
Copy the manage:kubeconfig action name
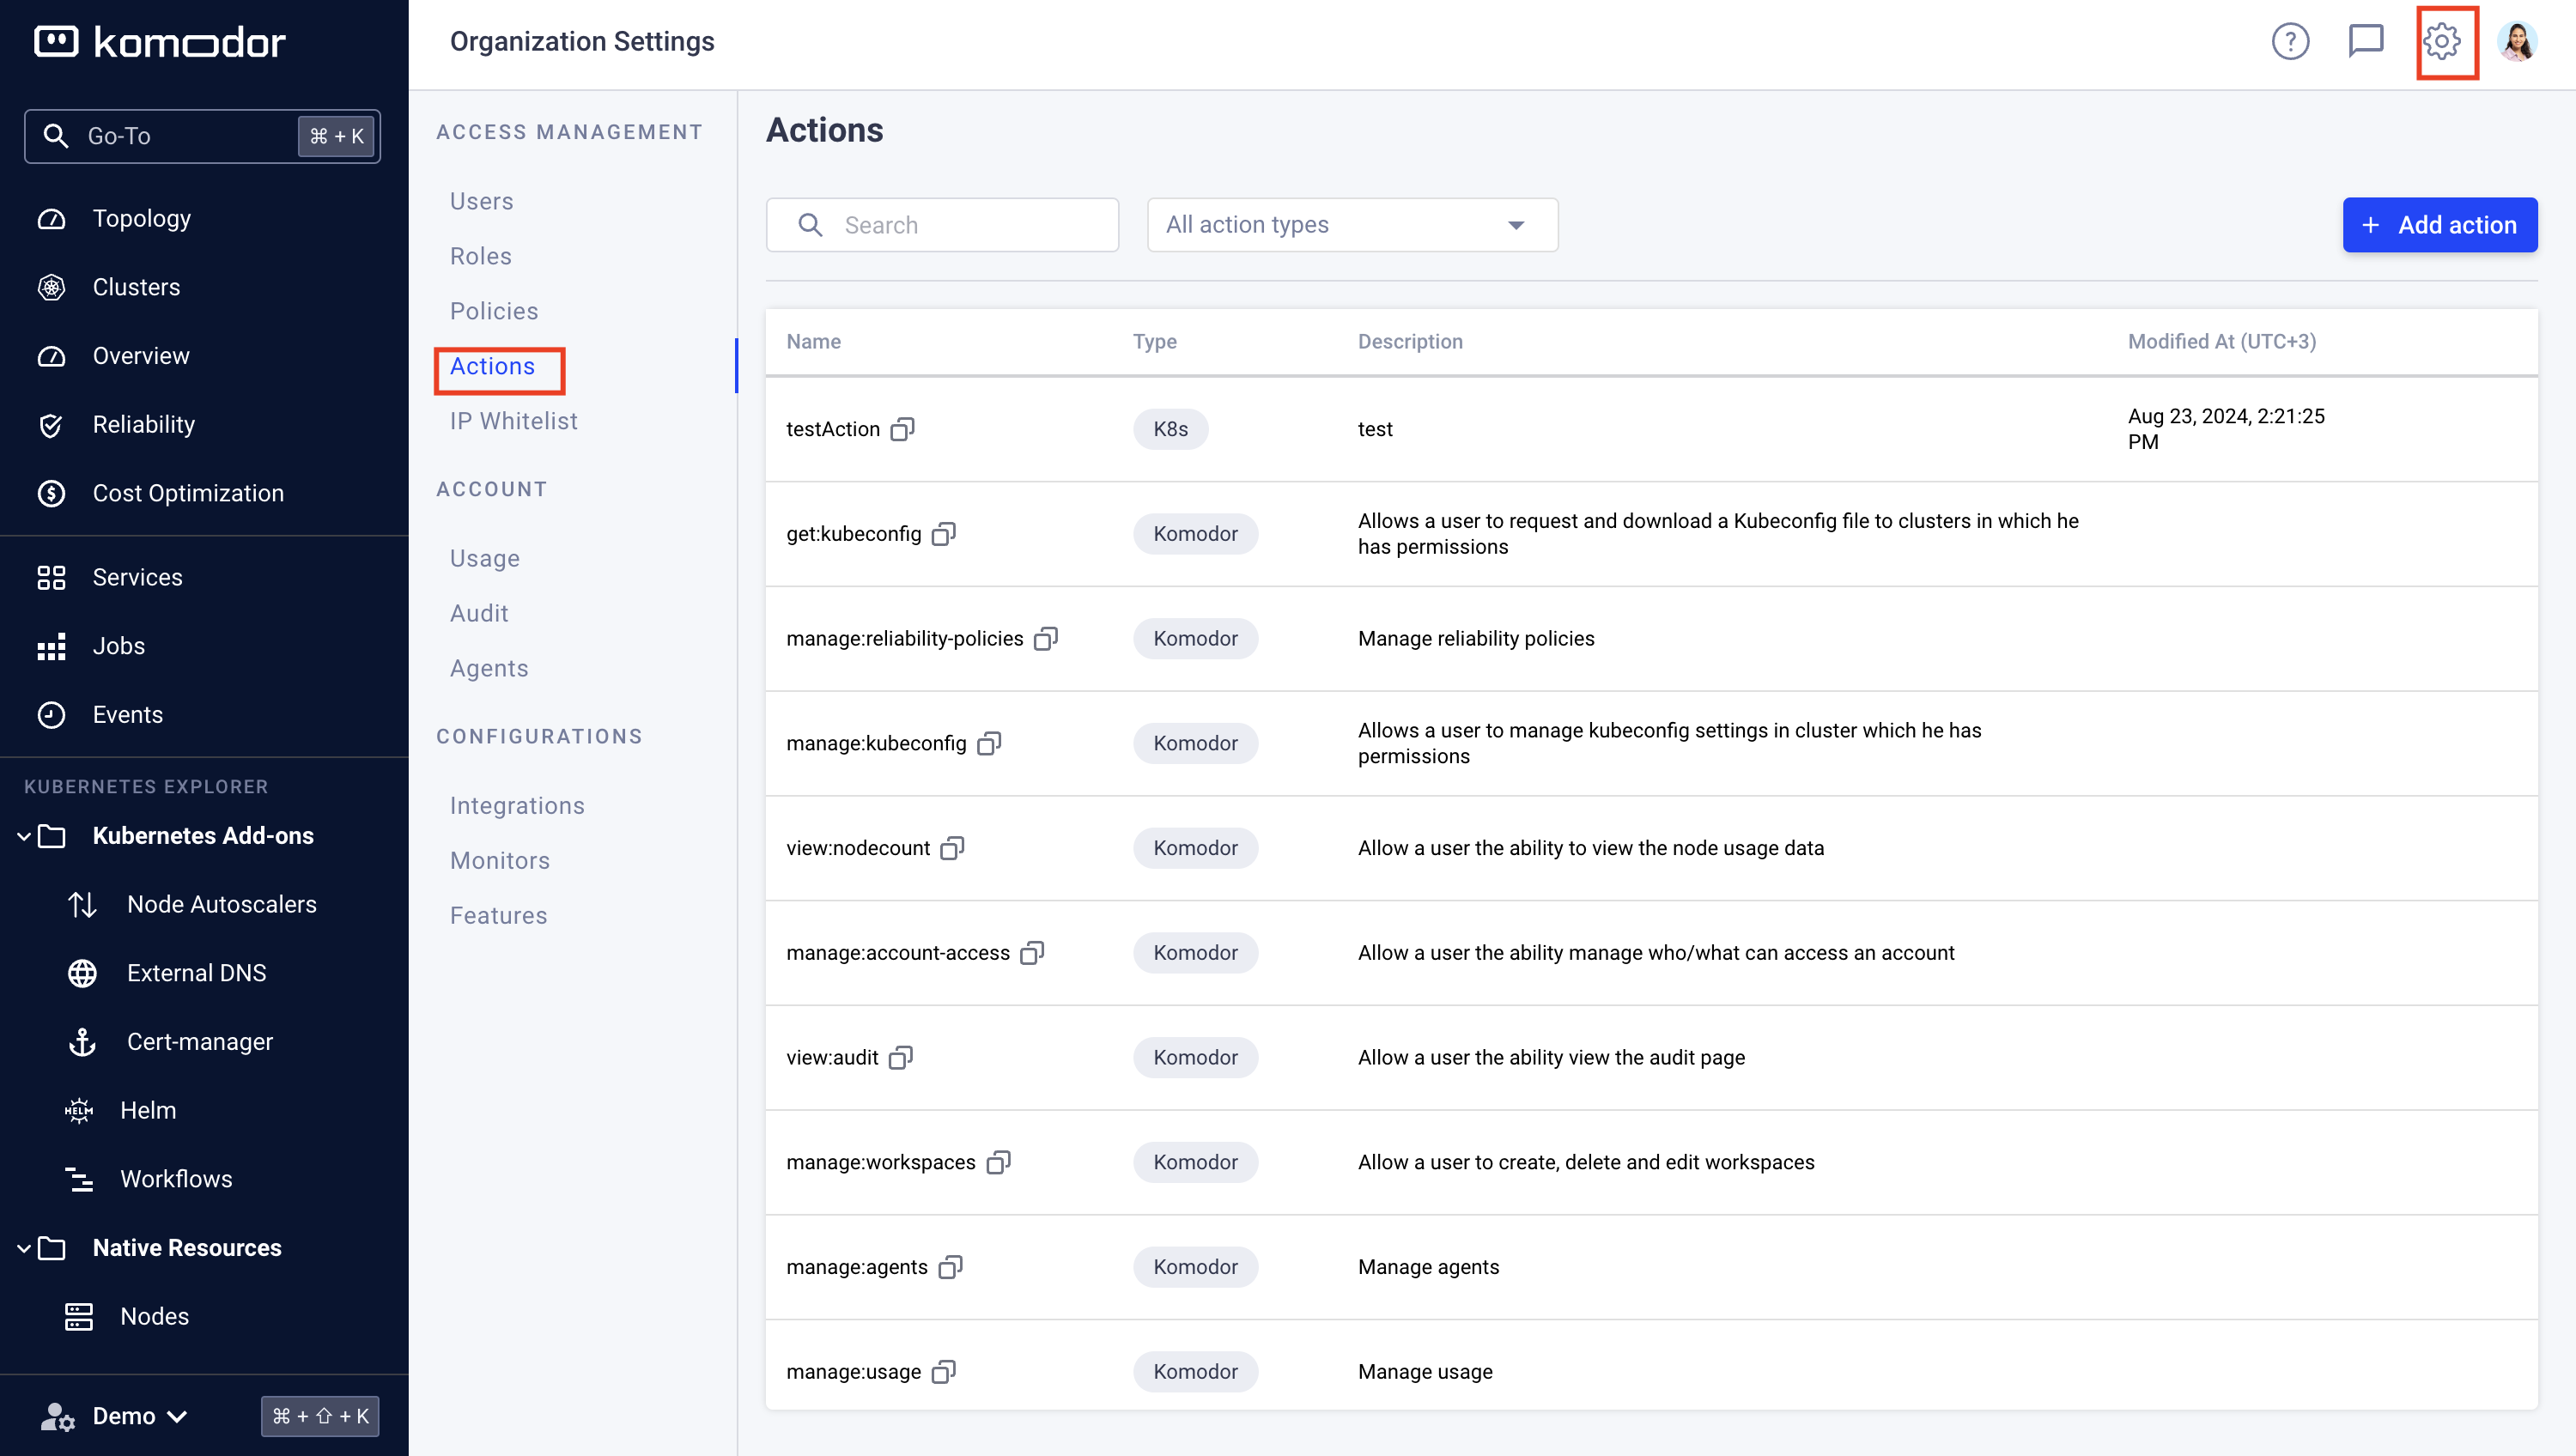point(989,743)
